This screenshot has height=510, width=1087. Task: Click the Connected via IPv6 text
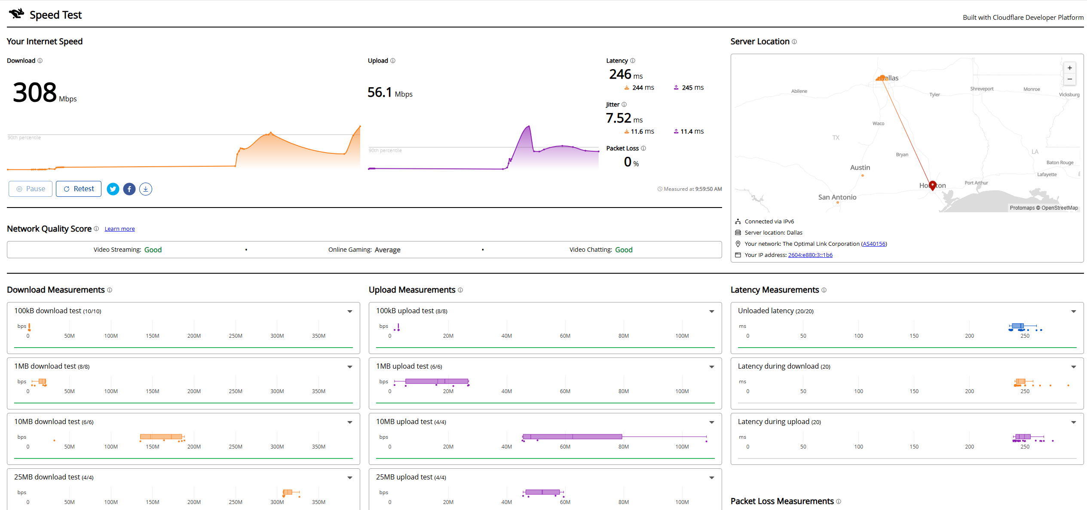coord(769,222)
